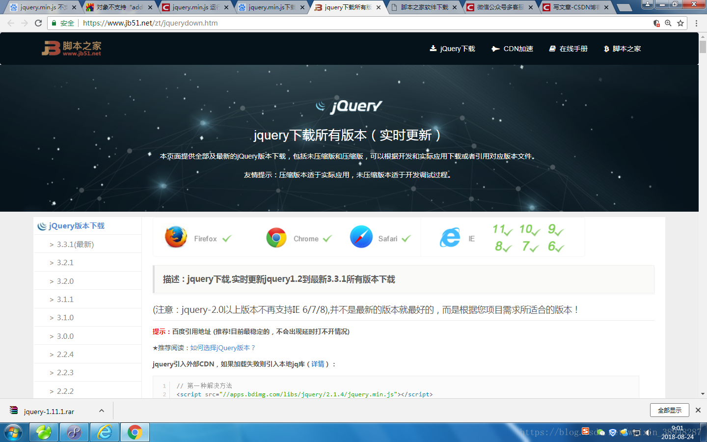
Task: Select version 3.3.1(最新) in sidebar
Action: [x=88, y=244]
